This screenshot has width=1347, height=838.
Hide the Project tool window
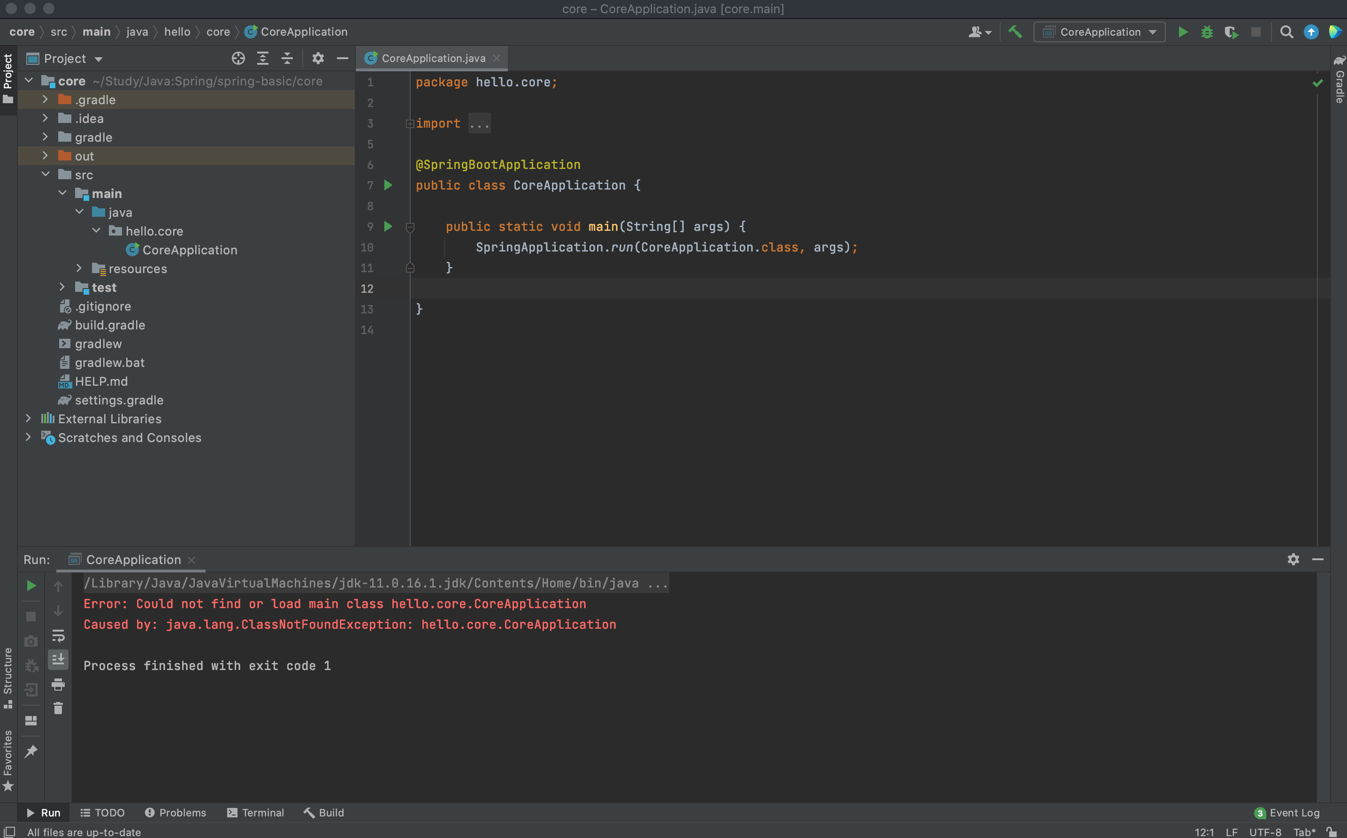click(343, 58)
